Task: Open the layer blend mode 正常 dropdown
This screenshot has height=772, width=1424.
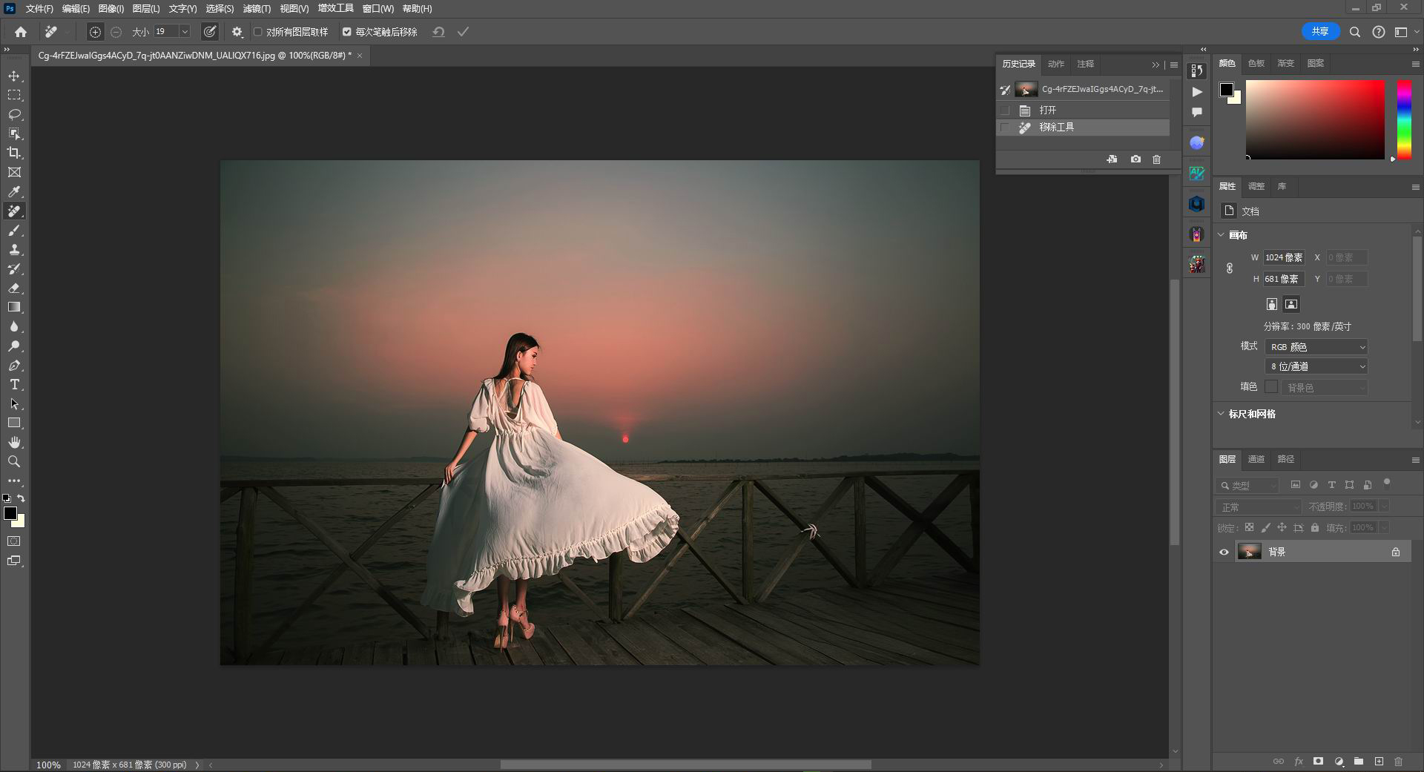Action: tap(1259, 507)
